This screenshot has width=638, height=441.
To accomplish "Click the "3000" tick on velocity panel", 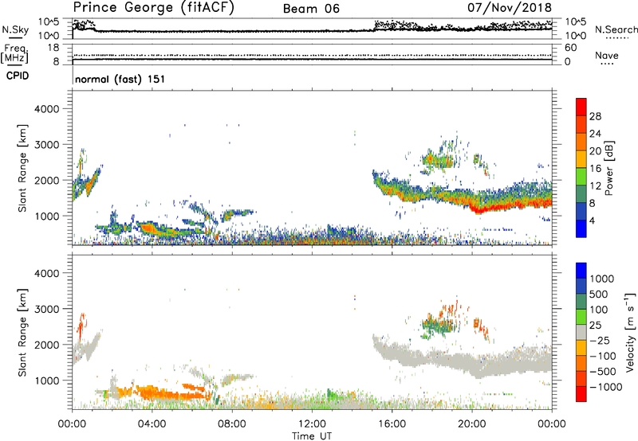I will point(46,309).
